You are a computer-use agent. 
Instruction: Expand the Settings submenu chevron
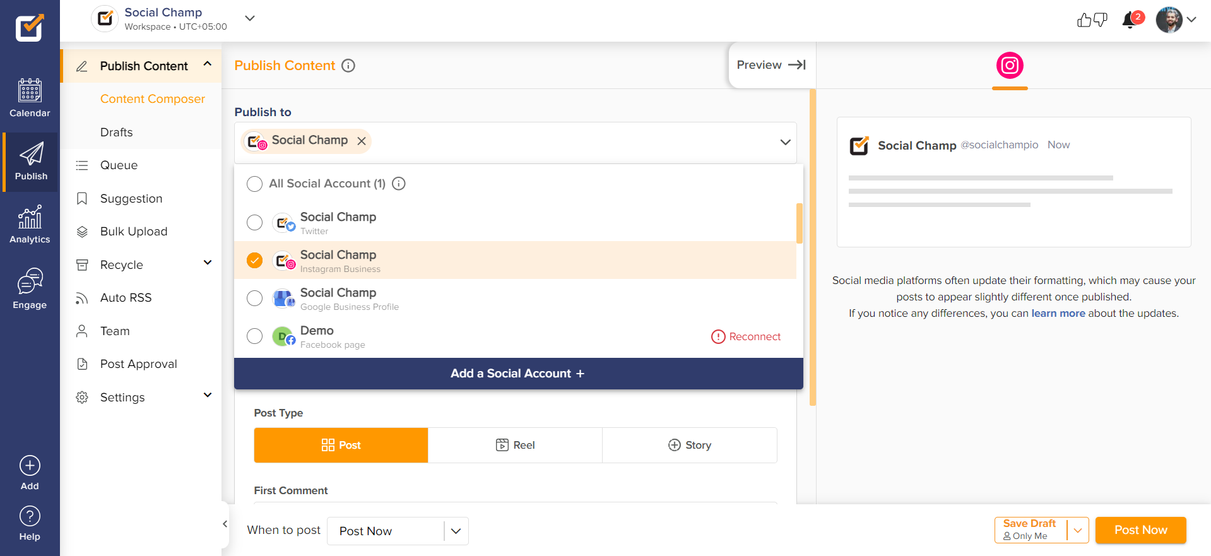pos(208,395)
